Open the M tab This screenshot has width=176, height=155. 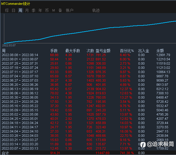[53, 10]
